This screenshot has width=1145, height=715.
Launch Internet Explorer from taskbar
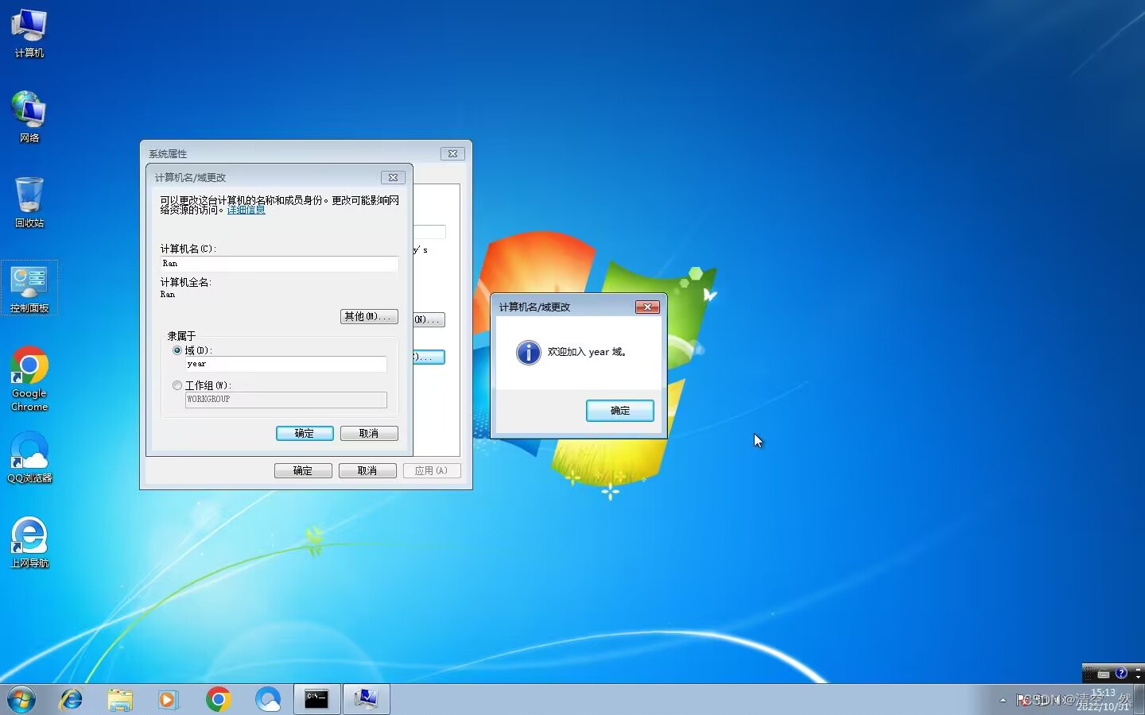[x=71, y=699]
